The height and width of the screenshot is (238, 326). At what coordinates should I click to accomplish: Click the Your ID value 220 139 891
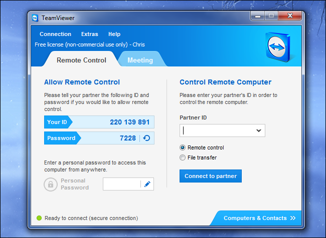click(x=130, y=122)
